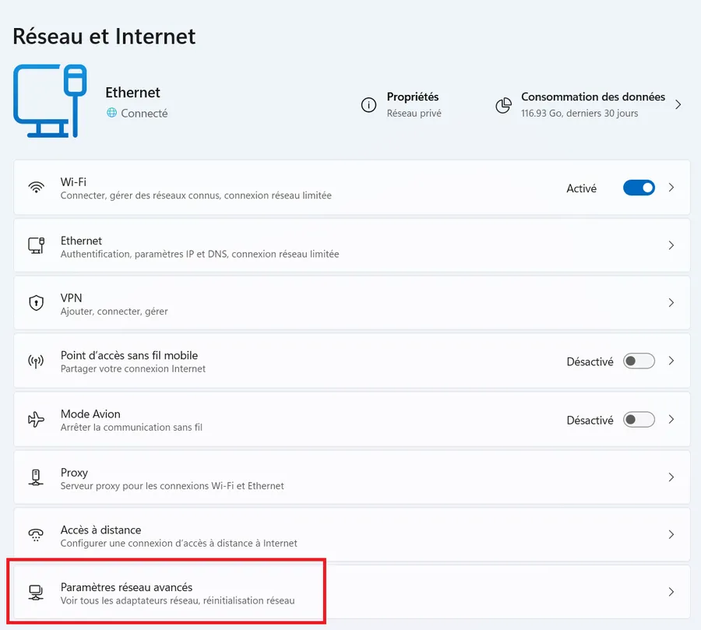Screen dimensions: 701x630
Task: Expand the Consommation des données chevron
Action: click(678, 104)
